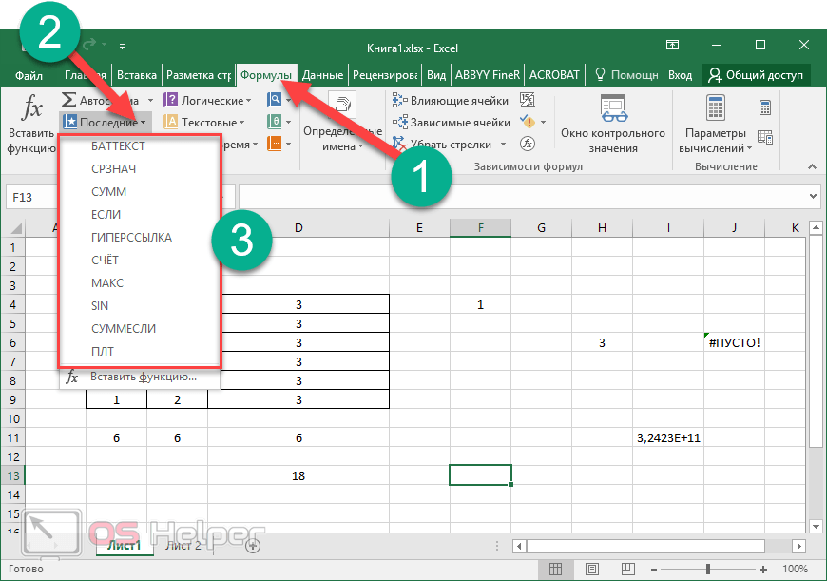Open the Формулы tab
This screenshot has height=581, width=827.
click(x=266, y=75)
